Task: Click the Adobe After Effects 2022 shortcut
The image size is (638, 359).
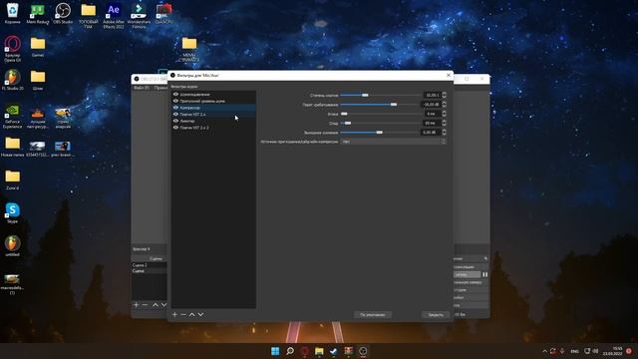Action: pos(114,16)
